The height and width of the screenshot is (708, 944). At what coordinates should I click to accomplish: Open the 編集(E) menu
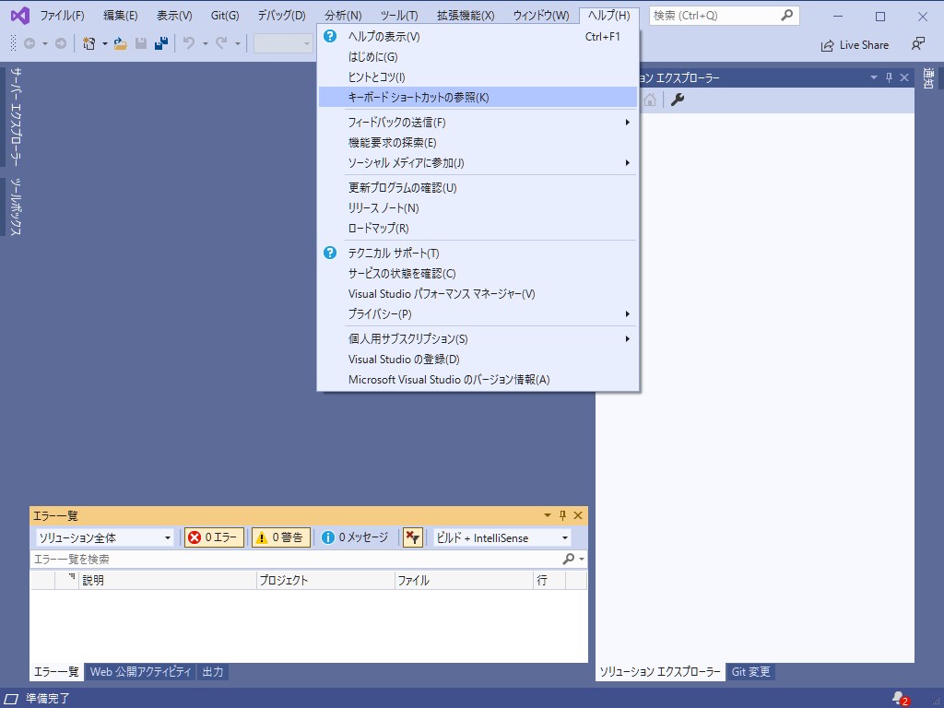(x=121, y=16)
